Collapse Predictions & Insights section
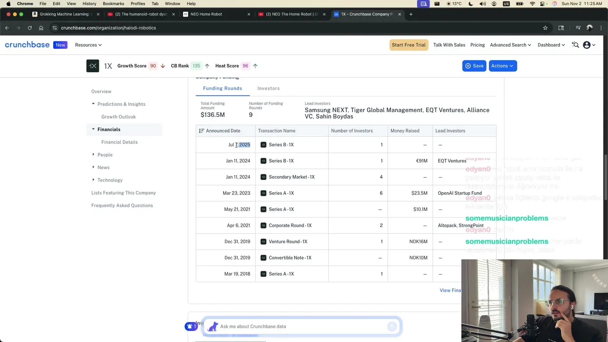 (94, 104)
